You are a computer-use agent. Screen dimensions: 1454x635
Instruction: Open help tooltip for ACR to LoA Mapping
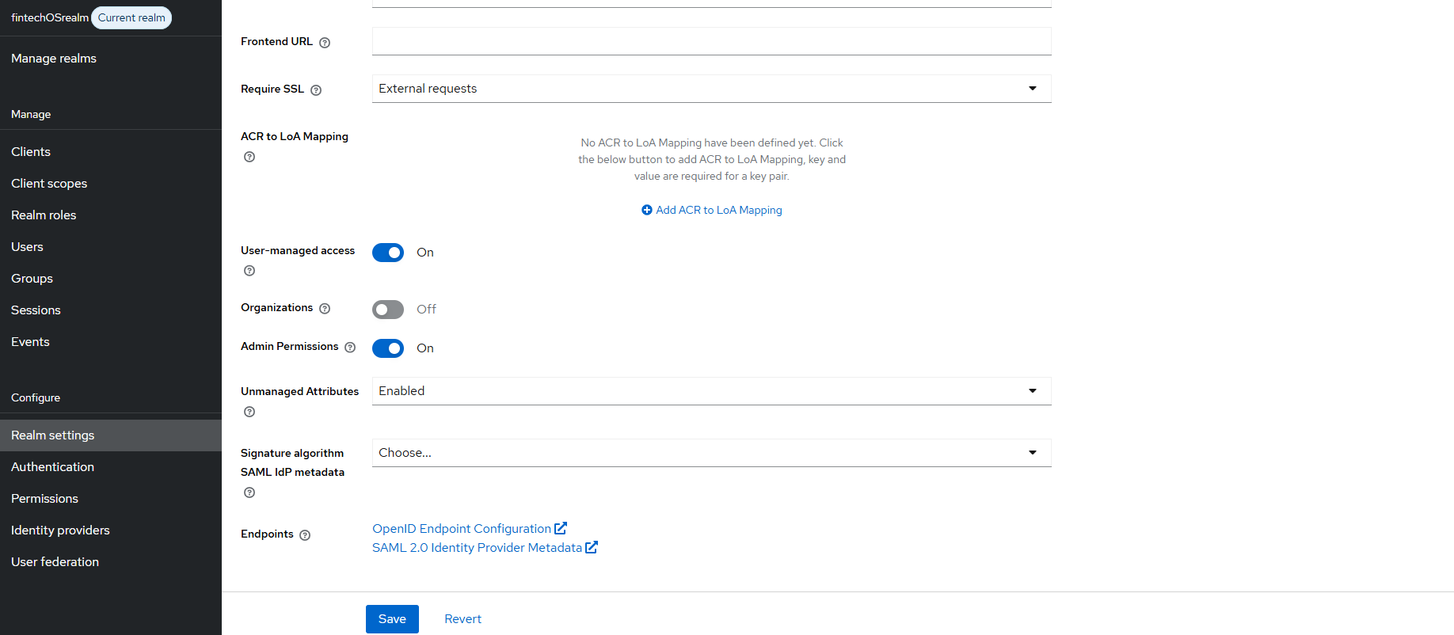pos(249,157)
